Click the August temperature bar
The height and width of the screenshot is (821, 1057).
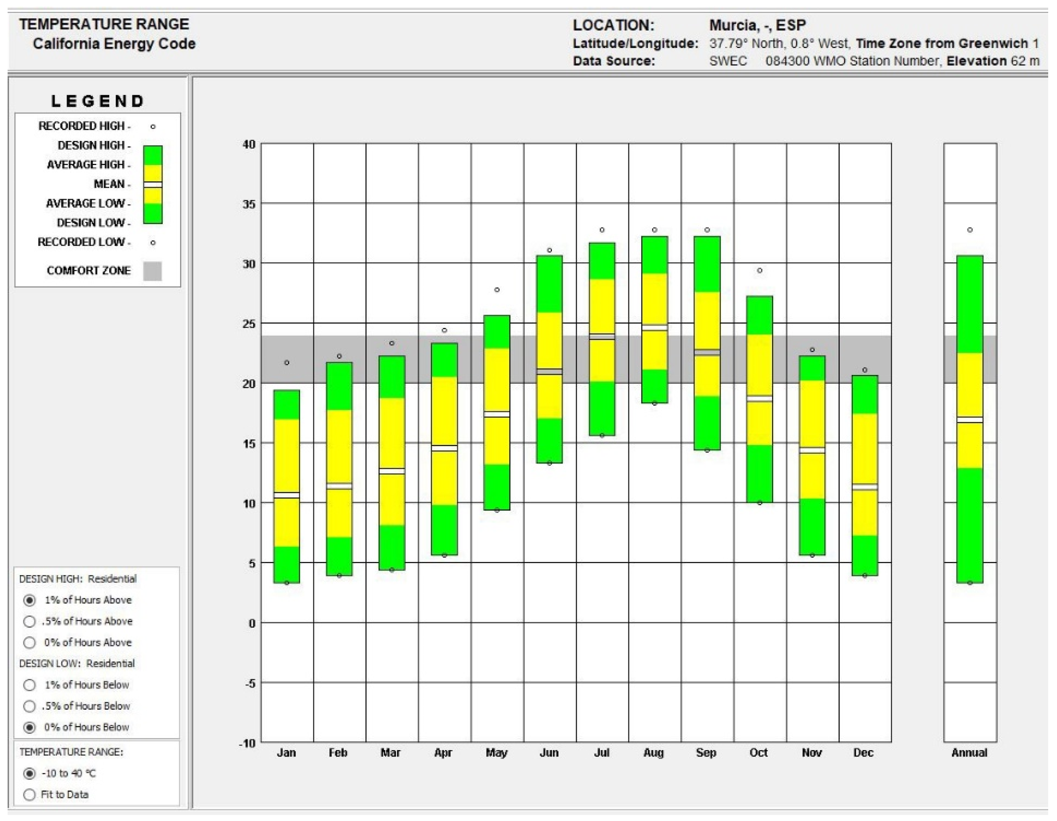(x=654, y=320)
